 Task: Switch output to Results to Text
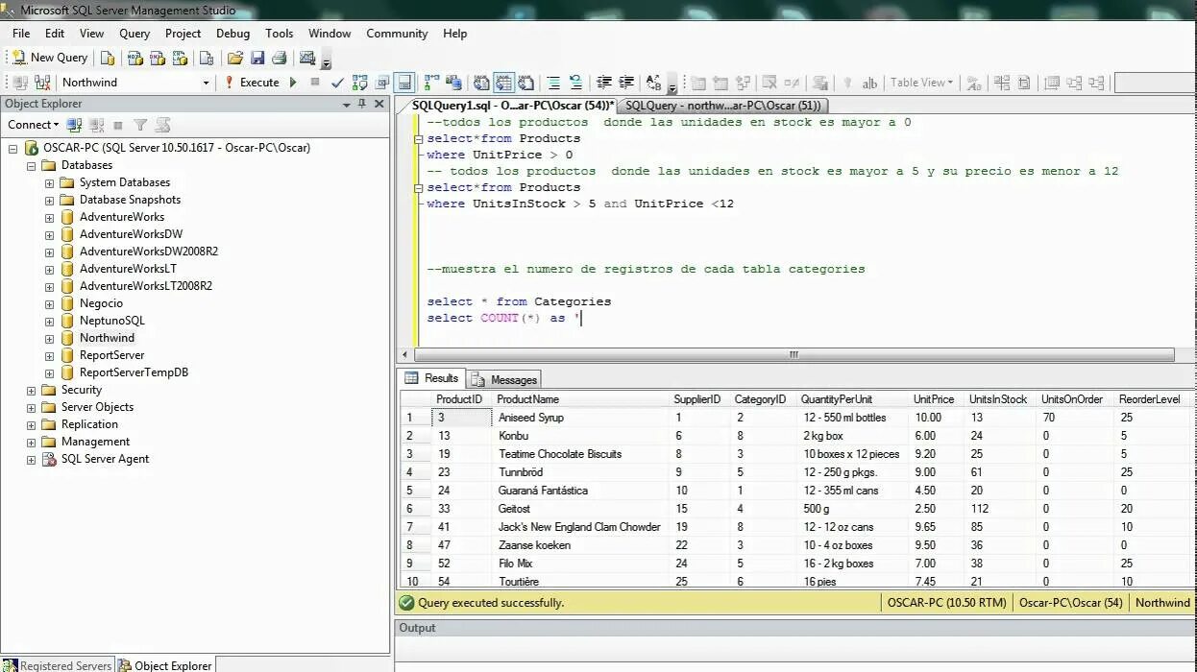[x=480, y=83]
